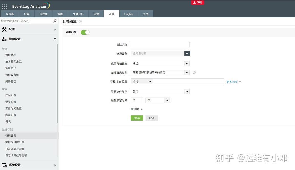Open help icon beside 归档日志类型

194,72
